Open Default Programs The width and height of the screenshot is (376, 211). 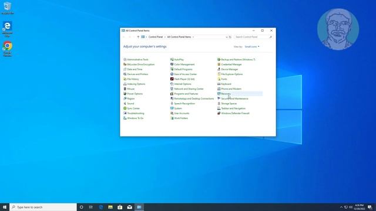[182, 69]
